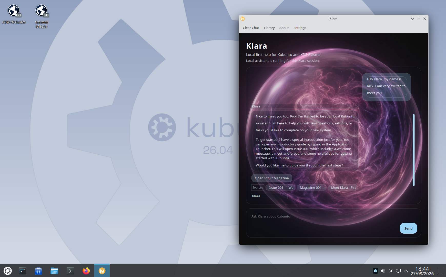Image resolution: width=446 pixels, height=277 pixels.
Task: Open brightness and color tray icon
Action: pos(391,271)
